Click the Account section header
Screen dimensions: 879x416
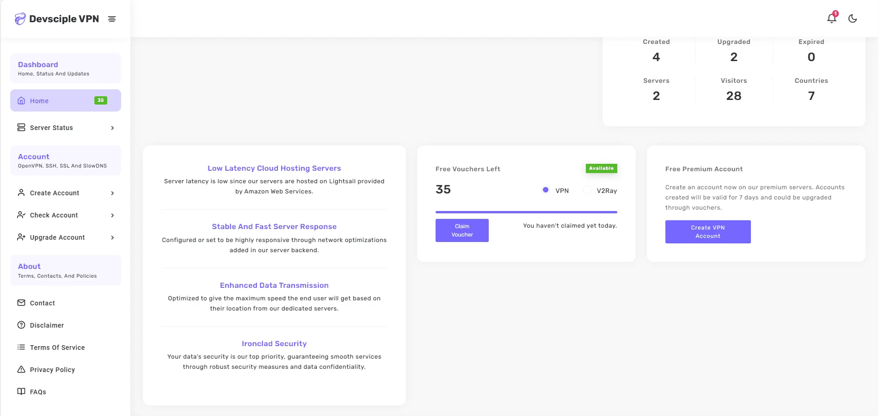(x=66, y=160)
